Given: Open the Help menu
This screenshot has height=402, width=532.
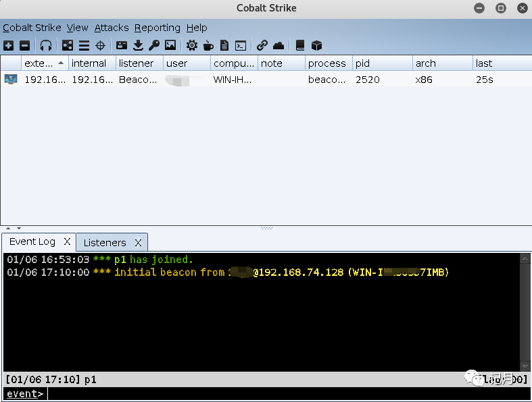Looking at the screenshot, I should 197,28.
